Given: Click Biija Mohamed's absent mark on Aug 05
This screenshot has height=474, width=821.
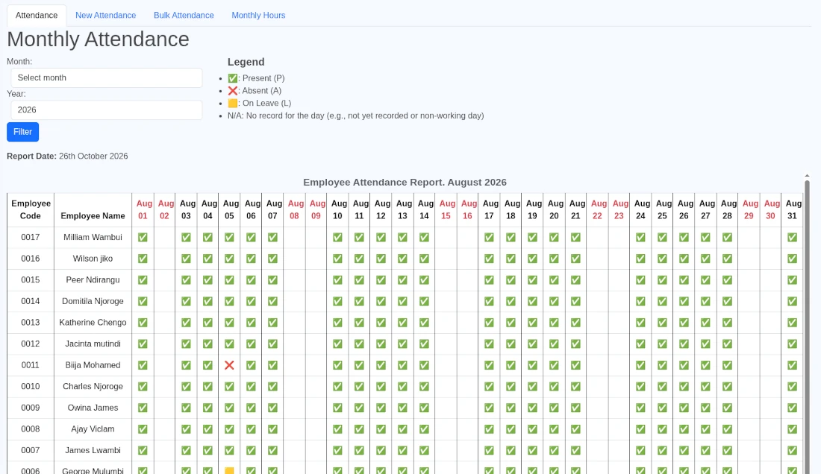Looking at the screenshot, I should pyautogui.click(x=229, y=365).
